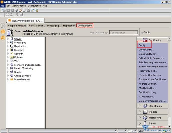Viewport: 172px width, 133px height.
Task: Click the overlapping speech bubbles toolbar icon
Action: coord(12,15)
